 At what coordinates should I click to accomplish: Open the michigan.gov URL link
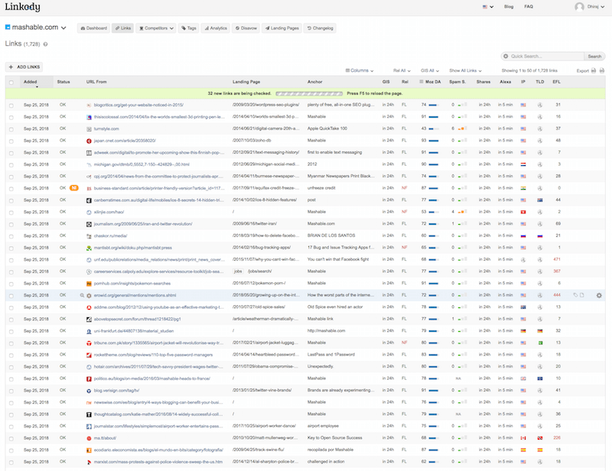coord(142,164)
